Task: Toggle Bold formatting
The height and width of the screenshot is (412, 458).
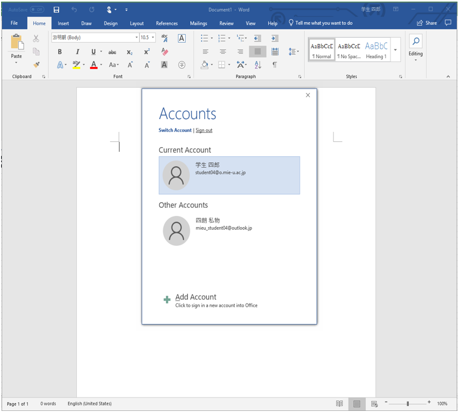Action: pos(60,51)
